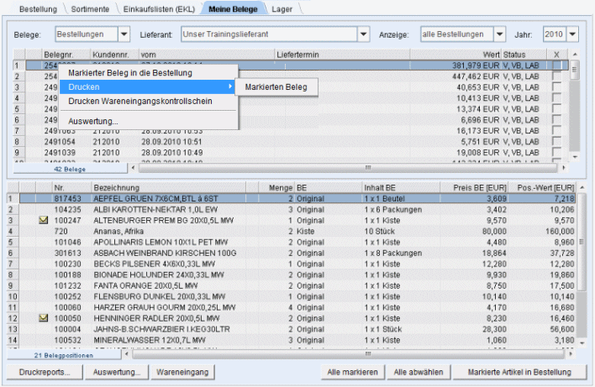595x387 pixels.
Task: Tick the X checkbox in first order row
Action: click(556, 65)
